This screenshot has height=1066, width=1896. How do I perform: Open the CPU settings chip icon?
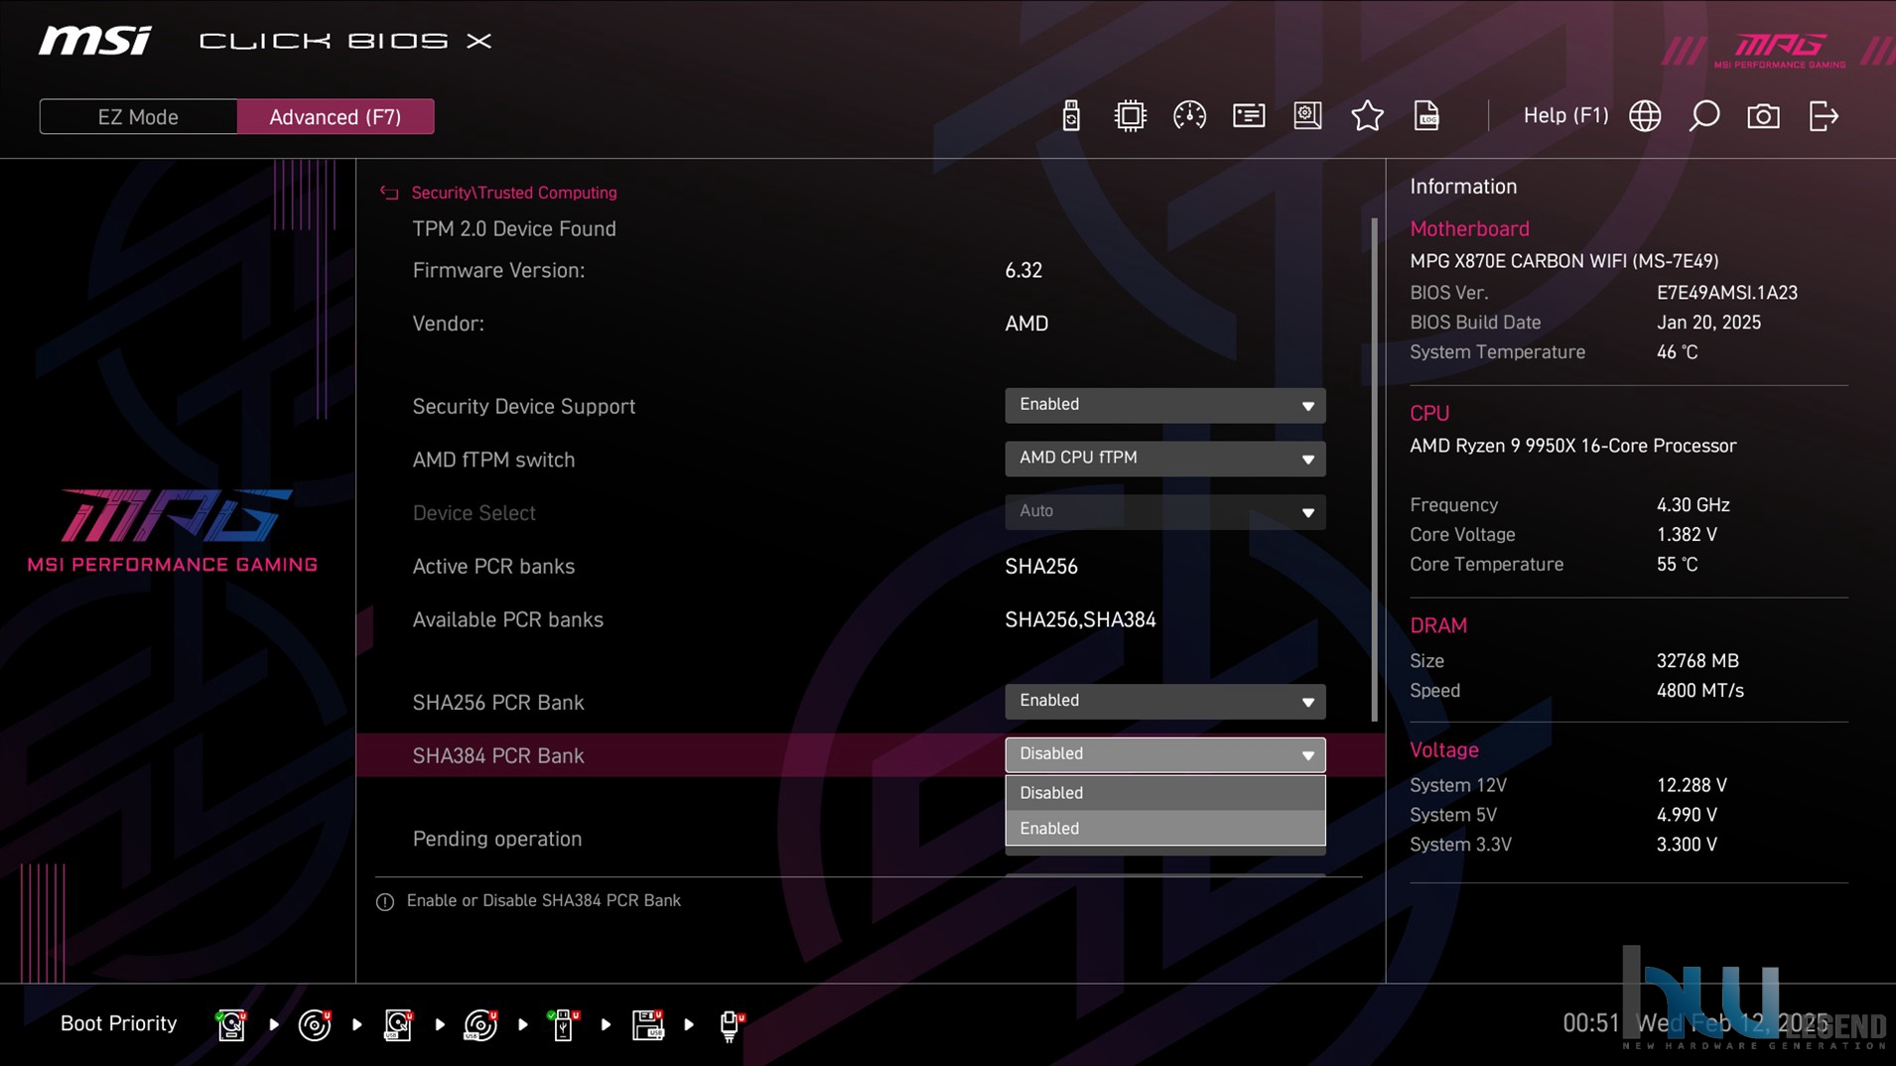pos(1130,116)
